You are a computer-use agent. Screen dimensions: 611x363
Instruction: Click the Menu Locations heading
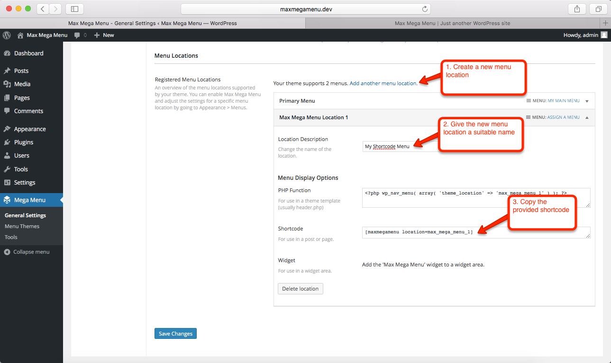[176, 56]
